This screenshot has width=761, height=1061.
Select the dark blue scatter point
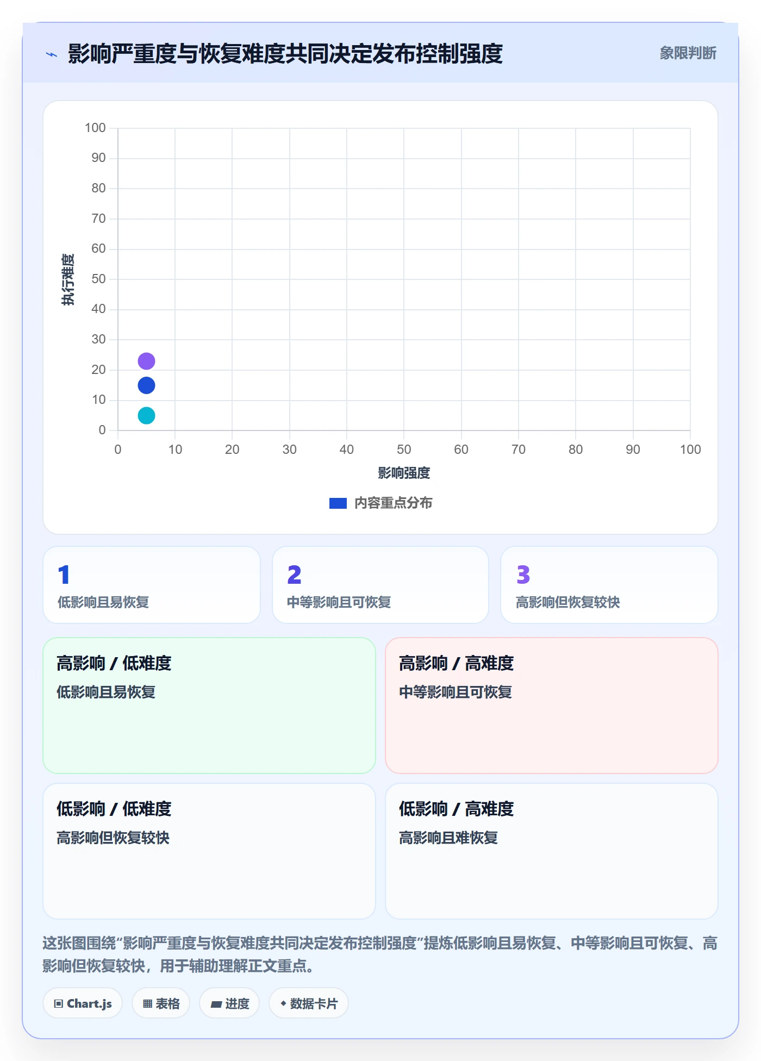click(146, 385)
